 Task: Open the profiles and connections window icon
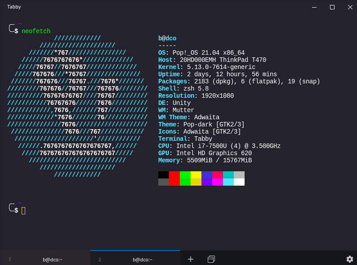point(211,259)
